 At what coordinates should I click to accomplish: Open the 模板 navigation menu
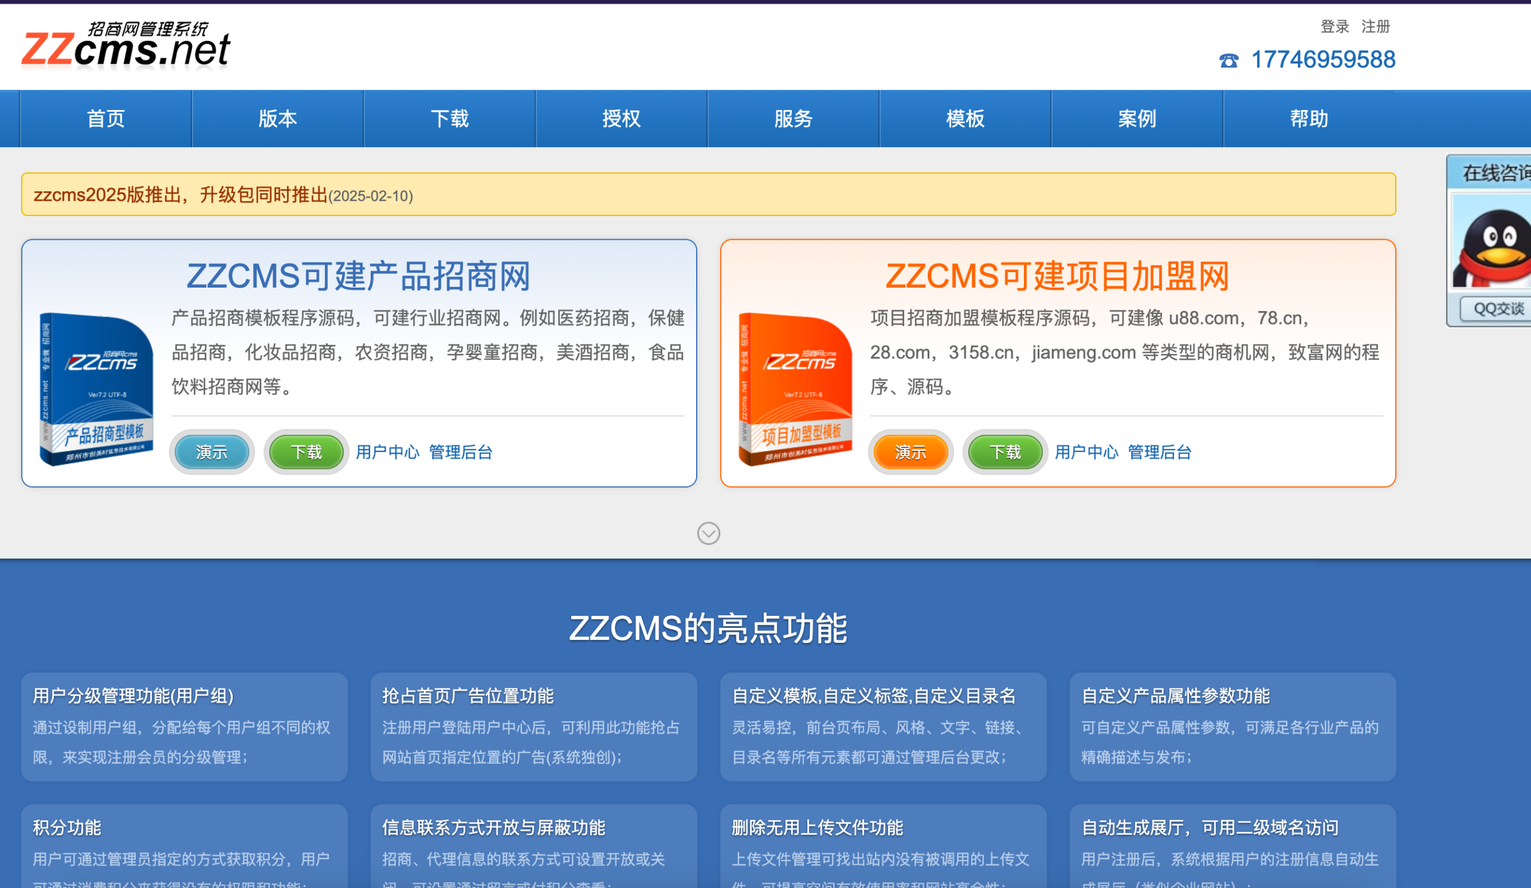pos(965,118)
